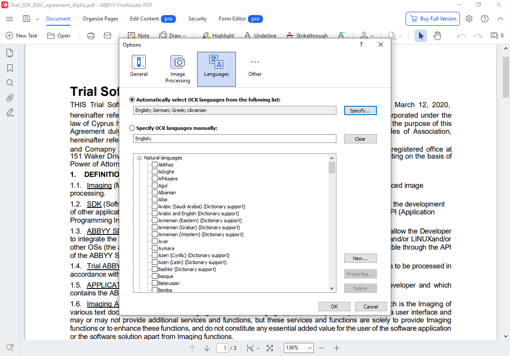
Task: Switch to the Organize Pages tab
Action: coord(100,19)
